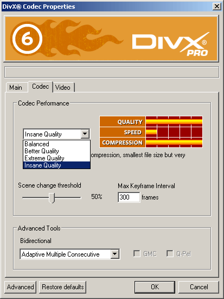Click the Bidirectional label

[x=36, y=241]
